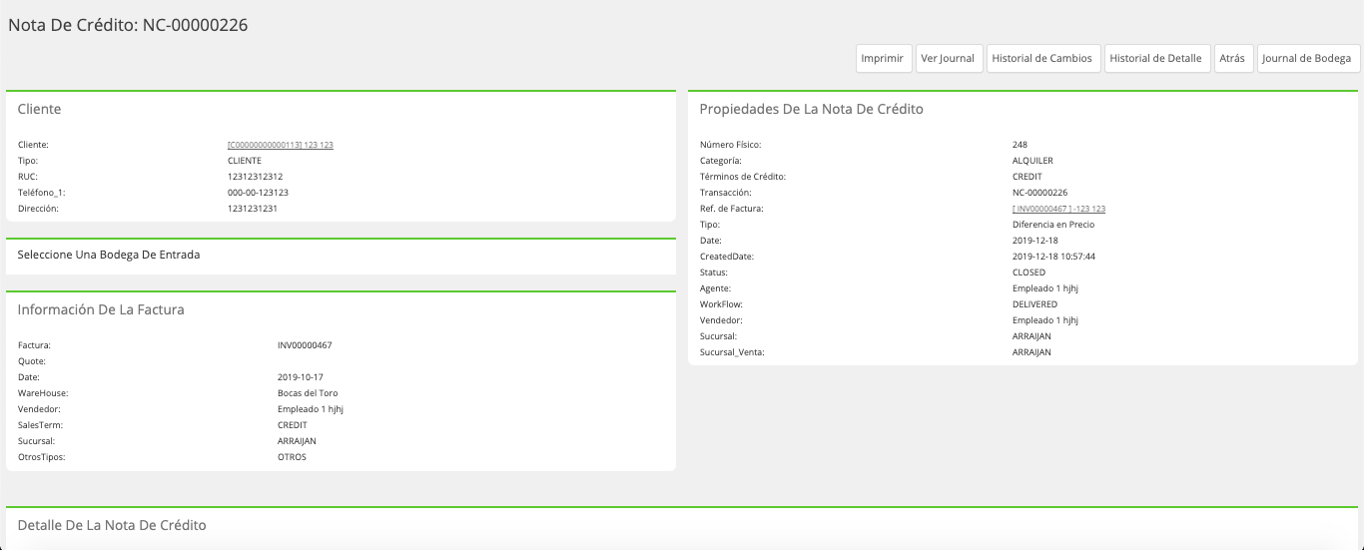Open Historial de Detalle

click(1157, 59)
